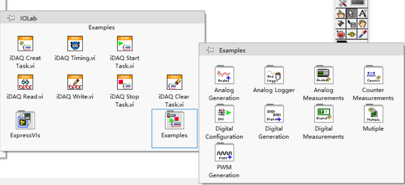Pin the Examples palette with thumbtack

tap(210, 50)
